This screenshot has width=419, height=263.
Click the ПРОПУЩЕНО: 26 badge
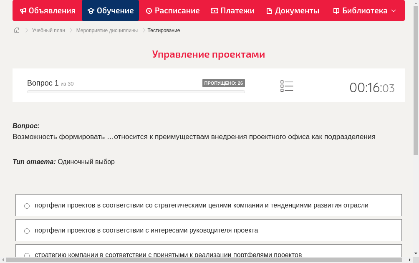[224, 83]
